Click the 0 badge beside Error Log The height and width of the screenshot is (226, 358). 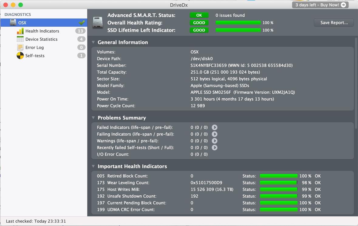pos(81,47)
